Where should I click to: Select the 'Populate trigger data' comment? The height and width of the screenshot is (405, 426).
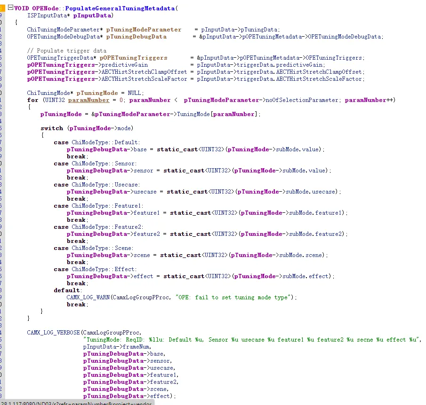pyautogui.click(x=66, y=51)
